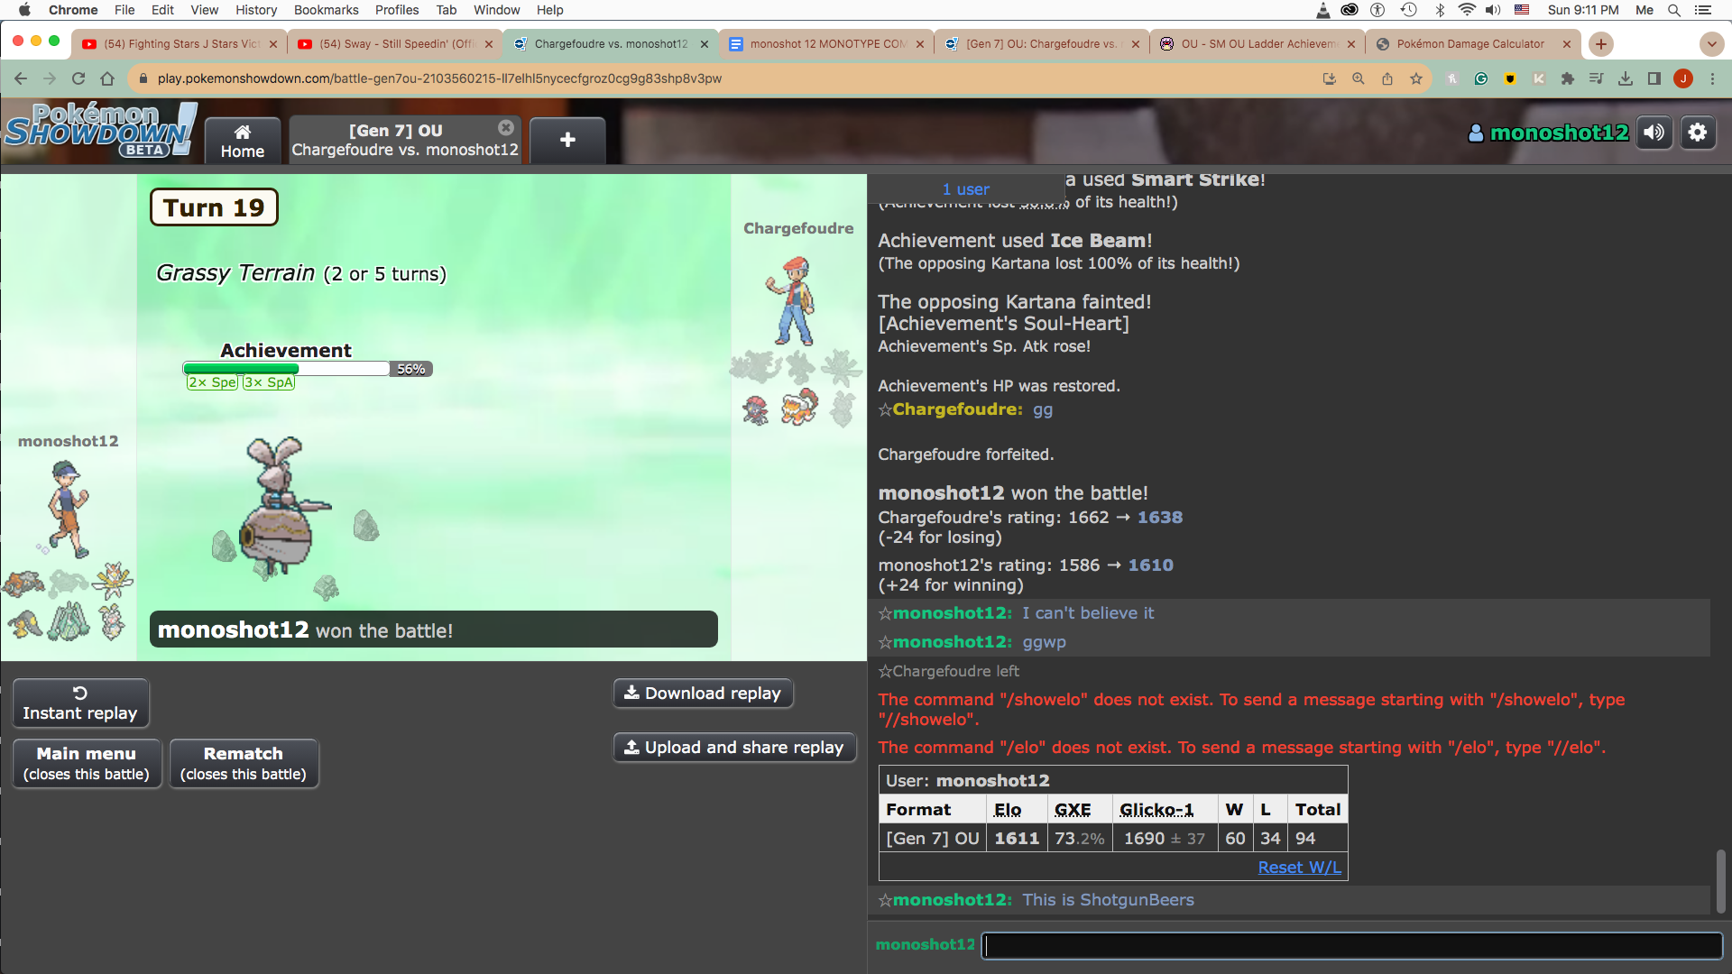The image size is (1732, 974).
Task: Open the Bookmarks menu
Action: 326,10
